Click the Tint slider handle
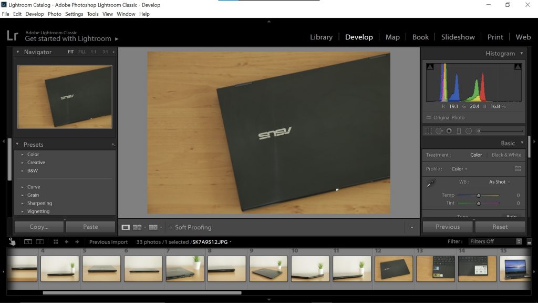The width and height of the screenshot is (538, 303). 479,204
